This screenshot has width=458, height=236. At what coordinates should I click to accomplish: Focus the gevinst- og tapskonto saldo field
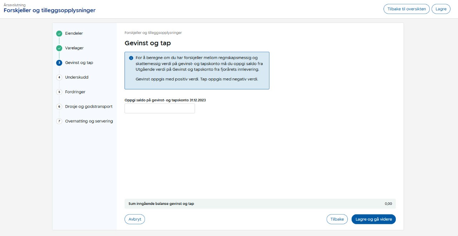pos(160,109)
